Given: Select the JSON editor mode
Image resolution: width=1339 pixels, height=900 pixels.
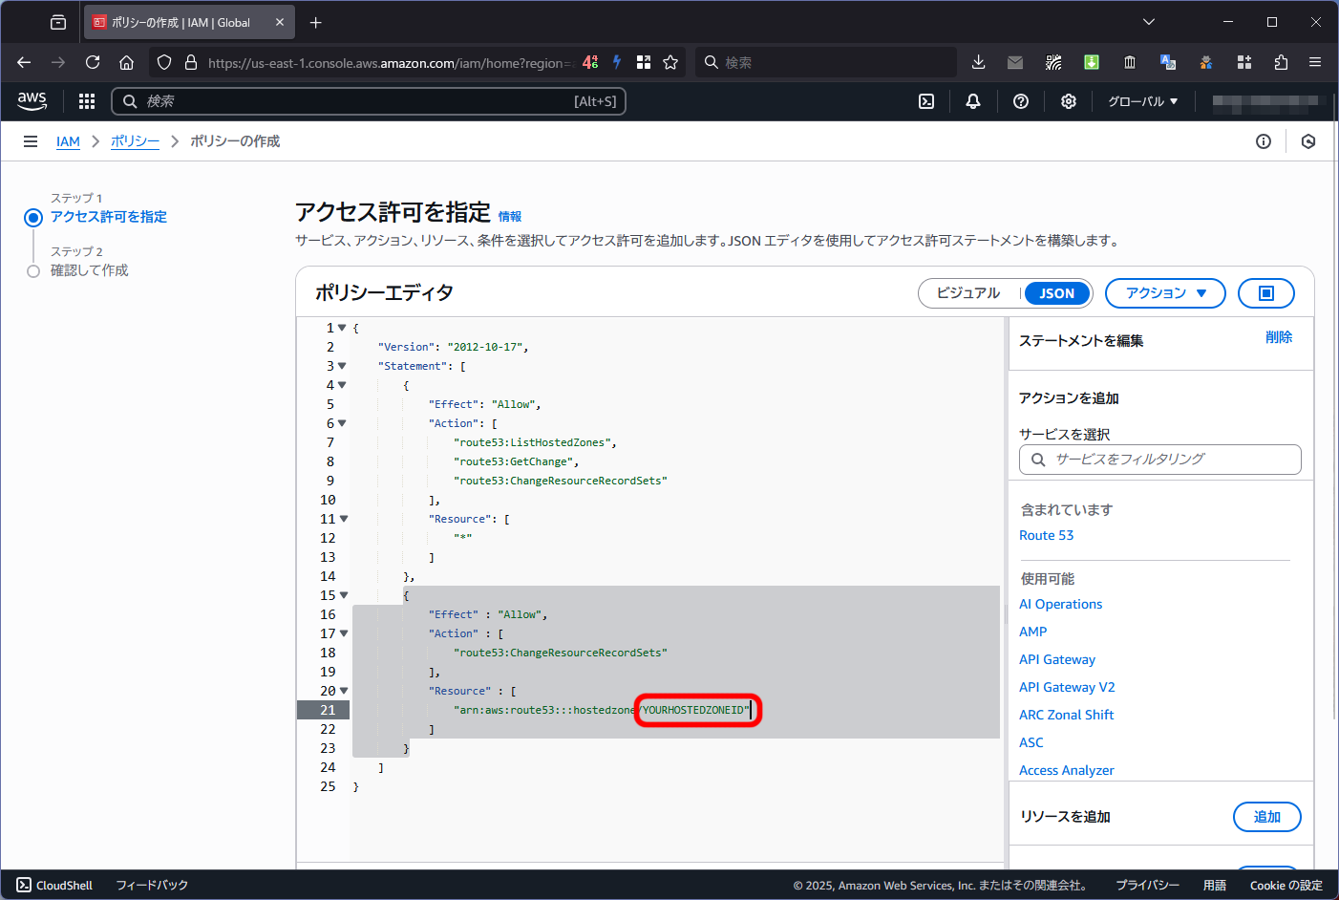Looking at the screenshot, I should [x=1057, y=293].
